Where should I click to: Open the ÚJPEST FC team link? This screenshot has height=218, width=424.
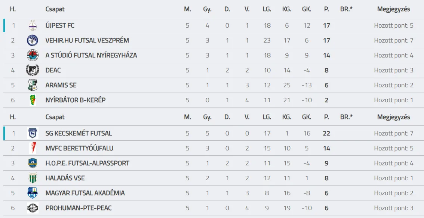(60, 25)
